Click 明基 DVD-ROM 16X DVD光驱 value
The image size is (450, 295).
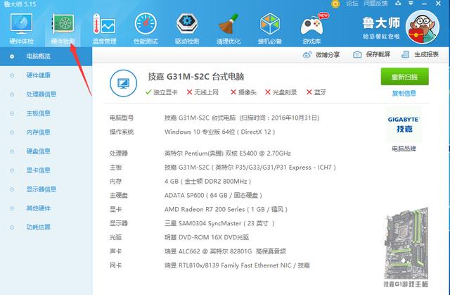[x=207, y=237]
